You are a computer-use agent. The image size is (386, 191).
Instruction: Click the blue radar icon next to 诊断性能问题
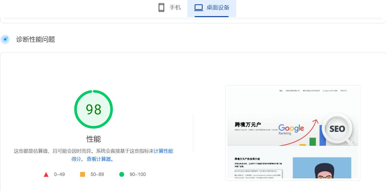pos(5,39)
